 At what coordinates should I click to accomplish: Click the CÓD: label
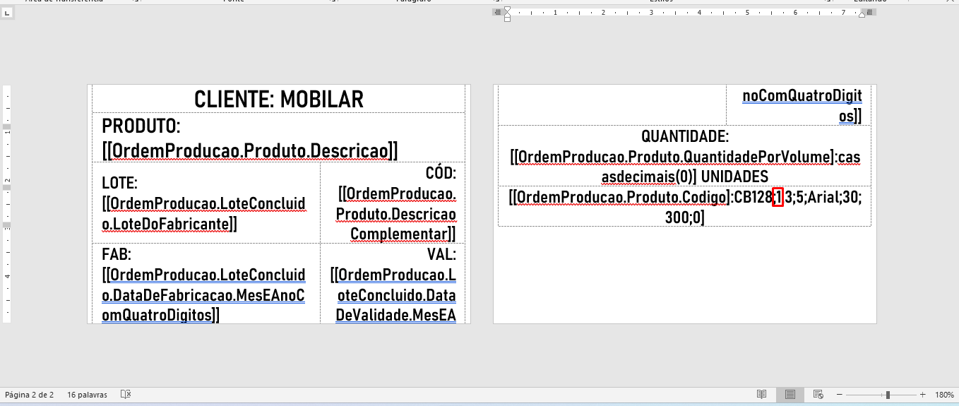point(441,174)
